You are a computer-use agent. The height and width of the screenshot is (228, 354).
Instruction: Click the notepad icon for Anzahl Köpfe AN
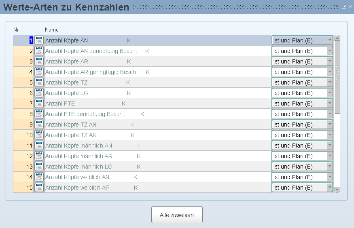[x=39, y=40]
